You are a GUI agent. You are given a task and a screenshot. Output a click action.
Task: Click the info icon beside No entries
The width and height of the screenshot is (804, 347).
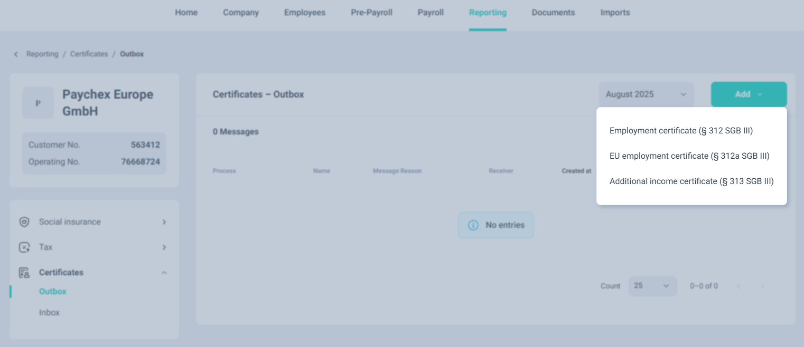click(473, 225)
